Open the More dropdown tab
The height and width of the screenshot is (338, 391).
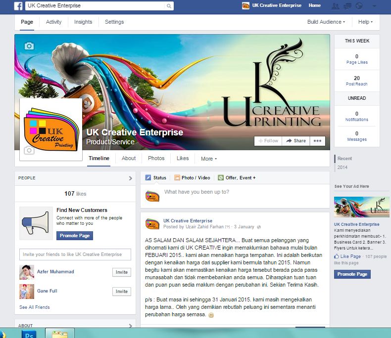tap(209, 159)
